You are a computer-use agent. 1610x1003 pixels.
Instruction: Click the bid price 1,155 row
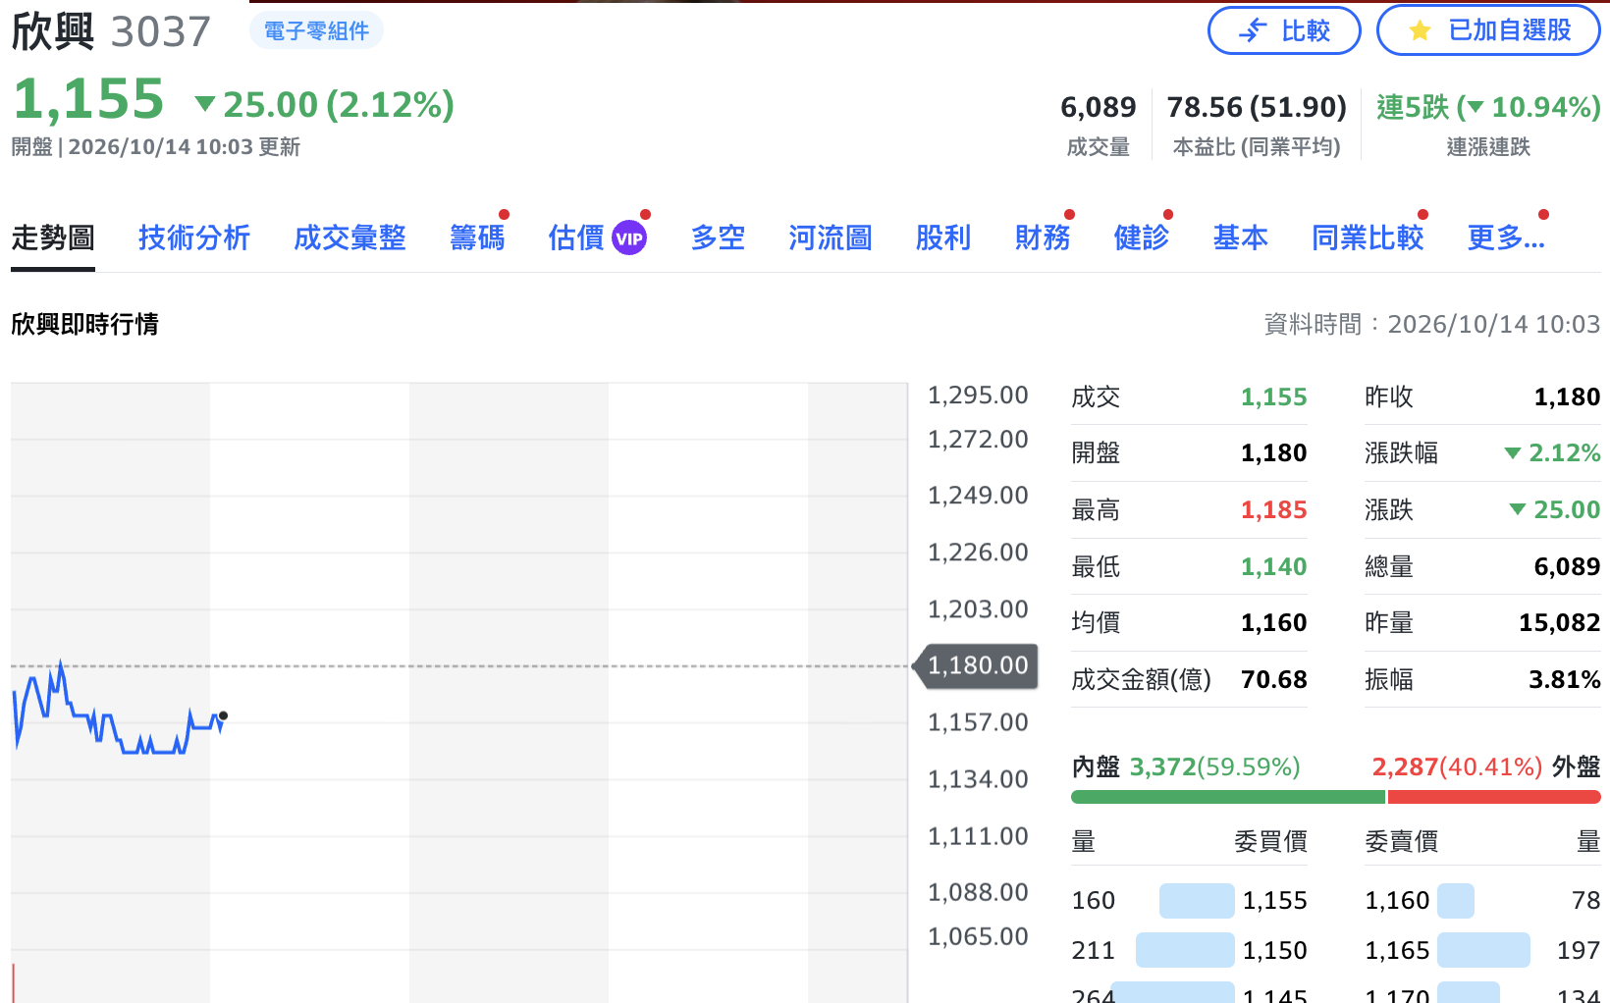coord(1189,900)
